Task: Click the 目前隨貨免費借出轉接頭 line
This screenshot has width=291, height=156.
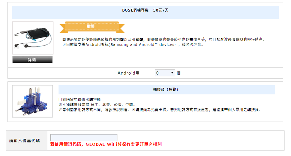Action: [x=80, y=100]
